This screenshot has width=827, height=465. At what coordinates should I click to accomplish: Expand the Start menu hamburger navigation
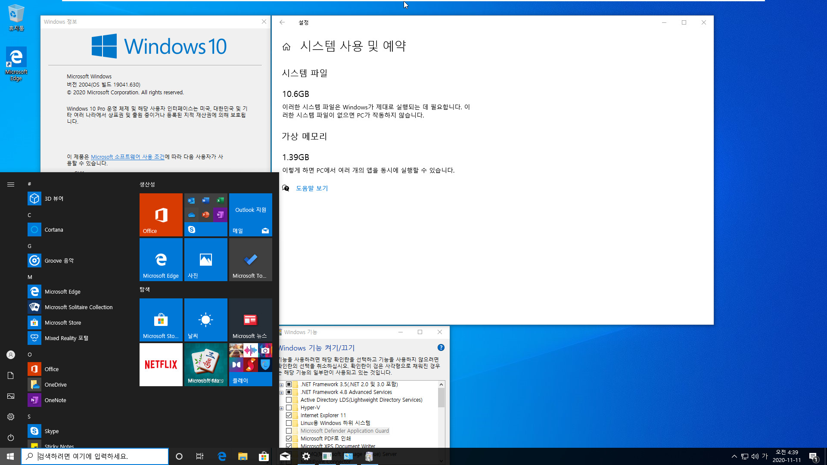point(11,184)
